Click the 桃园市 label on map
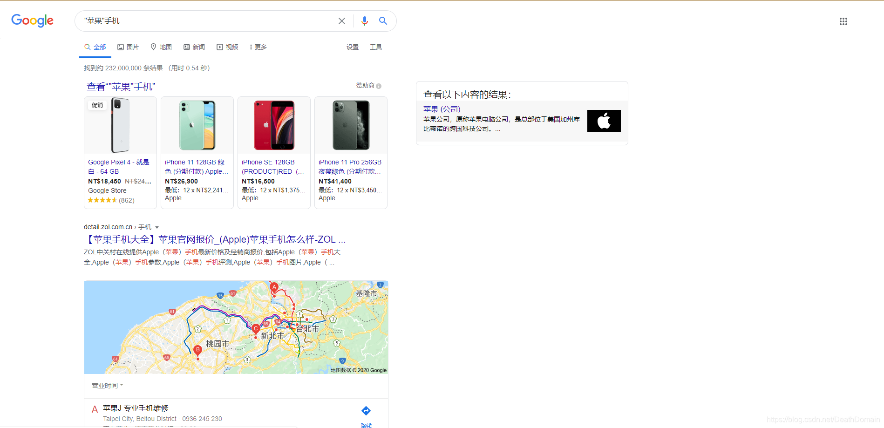The image size is (884, 428). pos(218,344)
